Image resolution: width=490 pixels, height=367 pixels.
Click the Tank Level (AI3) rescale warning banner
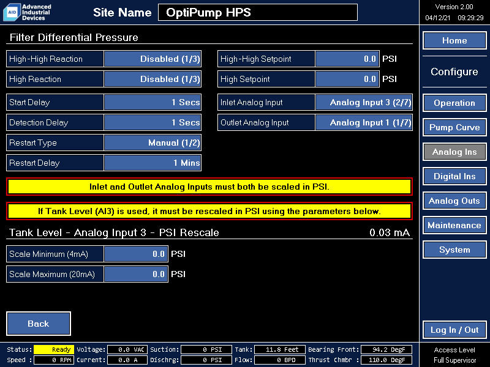pos(209,211)
